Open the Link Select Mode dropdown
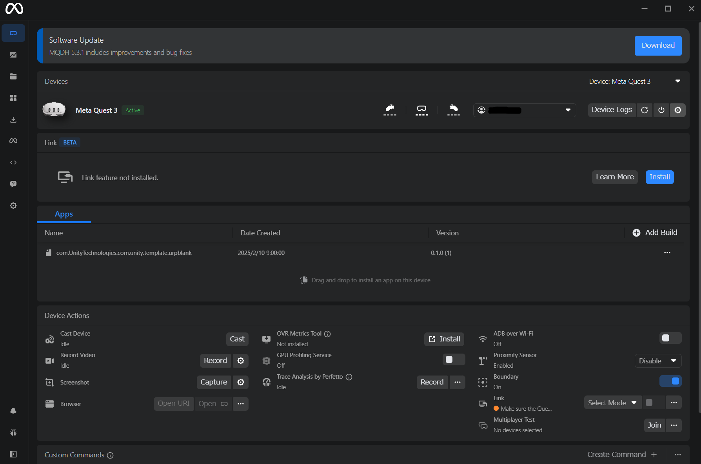This screenshot has height=464, width=701. click(612, 403)
